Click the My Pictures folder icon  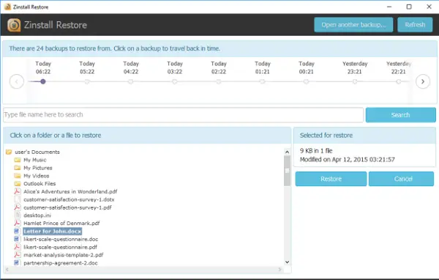coord(18,168)
